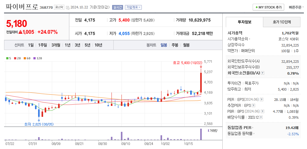Select the 3개월 line chart period

tap(56, 45)
